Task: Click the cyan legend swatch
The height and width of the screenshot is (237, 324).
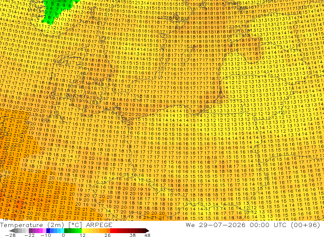Action: [62, 231]
